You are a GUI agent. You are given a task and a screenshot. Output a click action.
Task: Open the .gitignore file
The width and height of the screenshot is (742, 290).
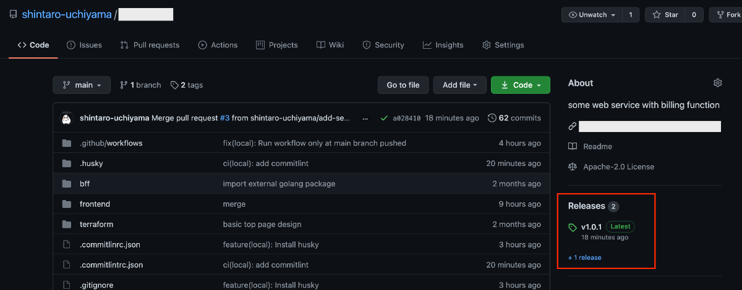pyautogui.click(x=96, y=285)
